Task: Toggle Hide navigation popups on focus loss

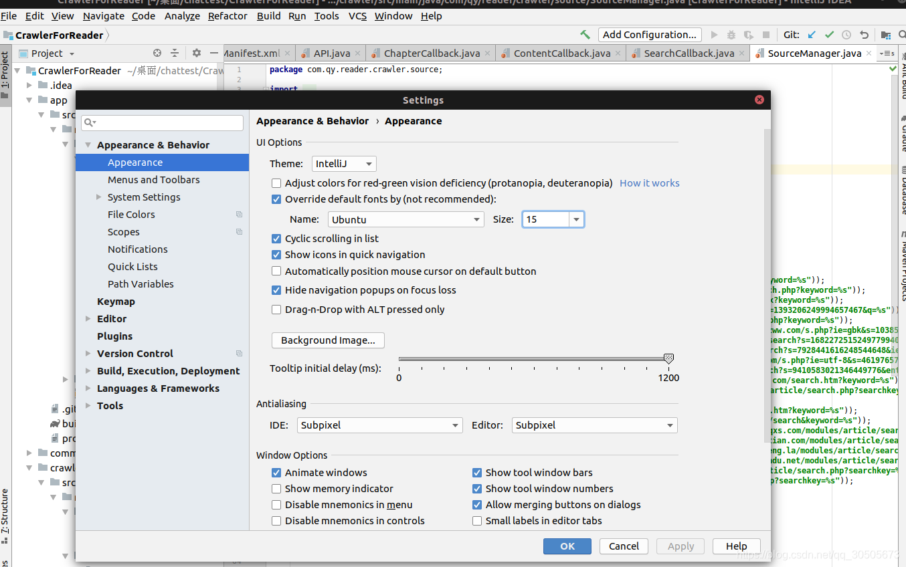Action: [276, 290]
